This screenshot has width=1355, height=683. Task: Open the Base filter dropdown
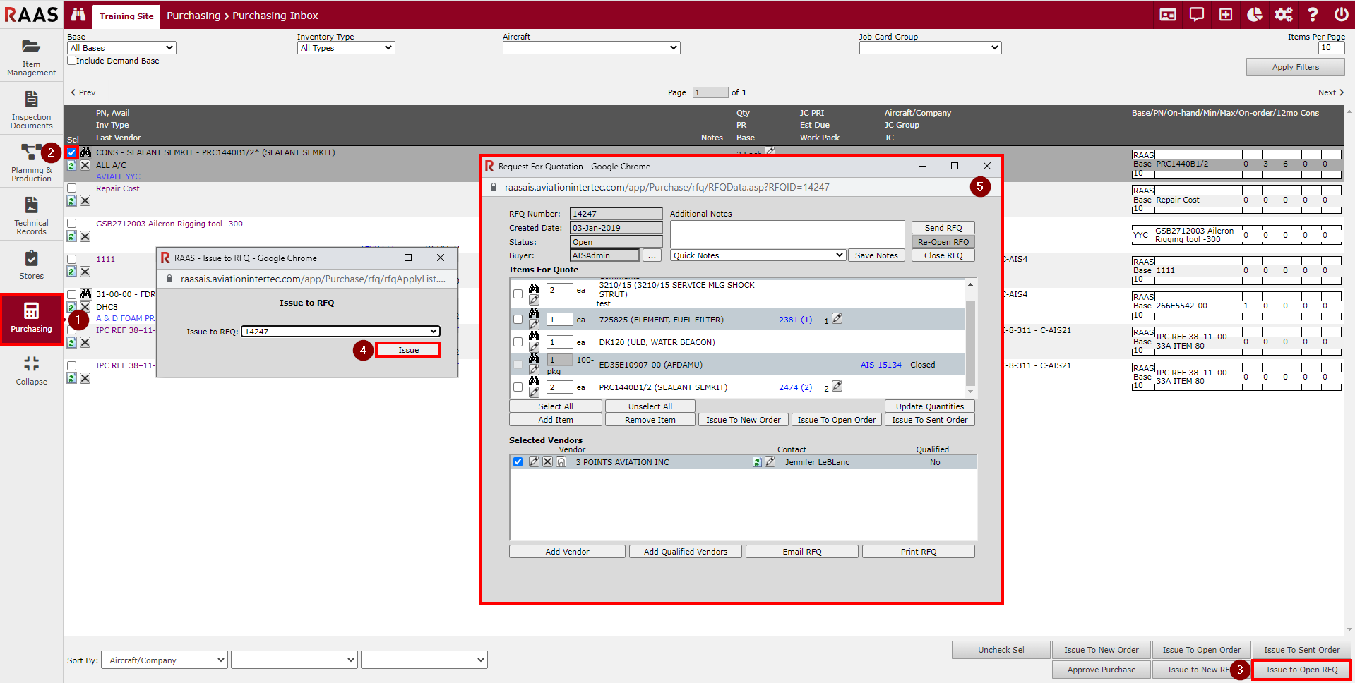pos(121,48)
